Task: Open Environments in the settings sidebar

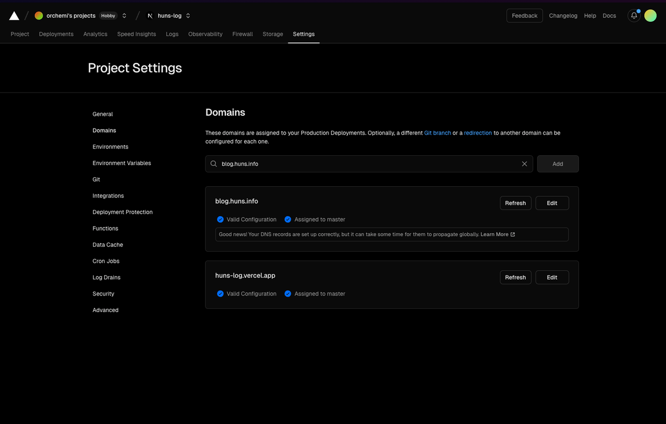Action: click(x=110, y=147)
